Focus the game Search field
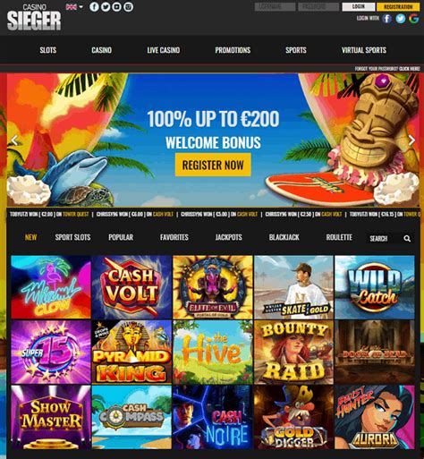Viewport: 424px width, 459px height. point(385,238)
